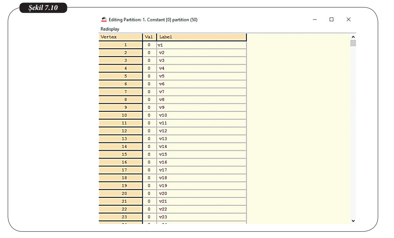The width and height of the screenshot is (394, 238).
Task: Maximize the Editing Partition window
Action: pyautogui.click(x=332, y=19)
